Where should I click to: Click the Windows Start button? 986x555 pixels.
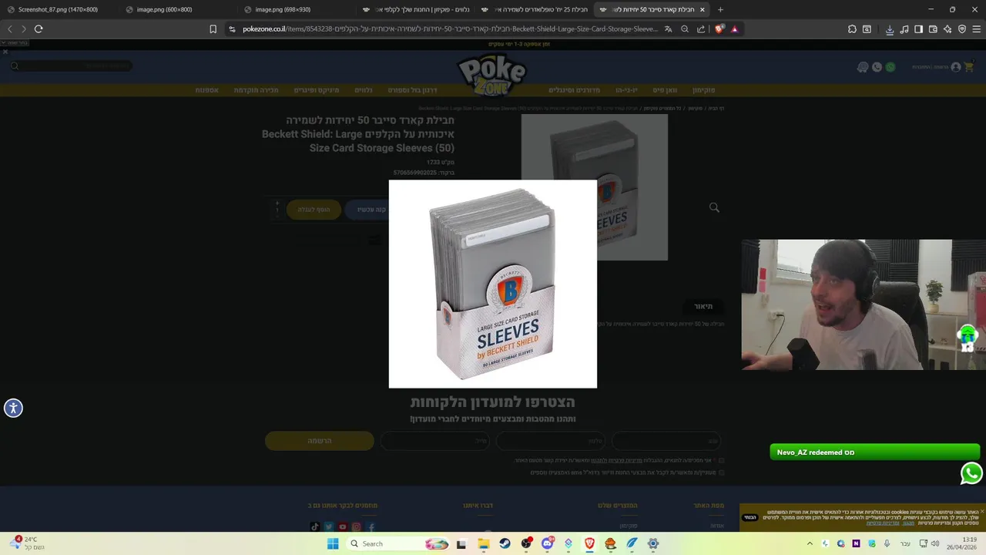[333, 543]
